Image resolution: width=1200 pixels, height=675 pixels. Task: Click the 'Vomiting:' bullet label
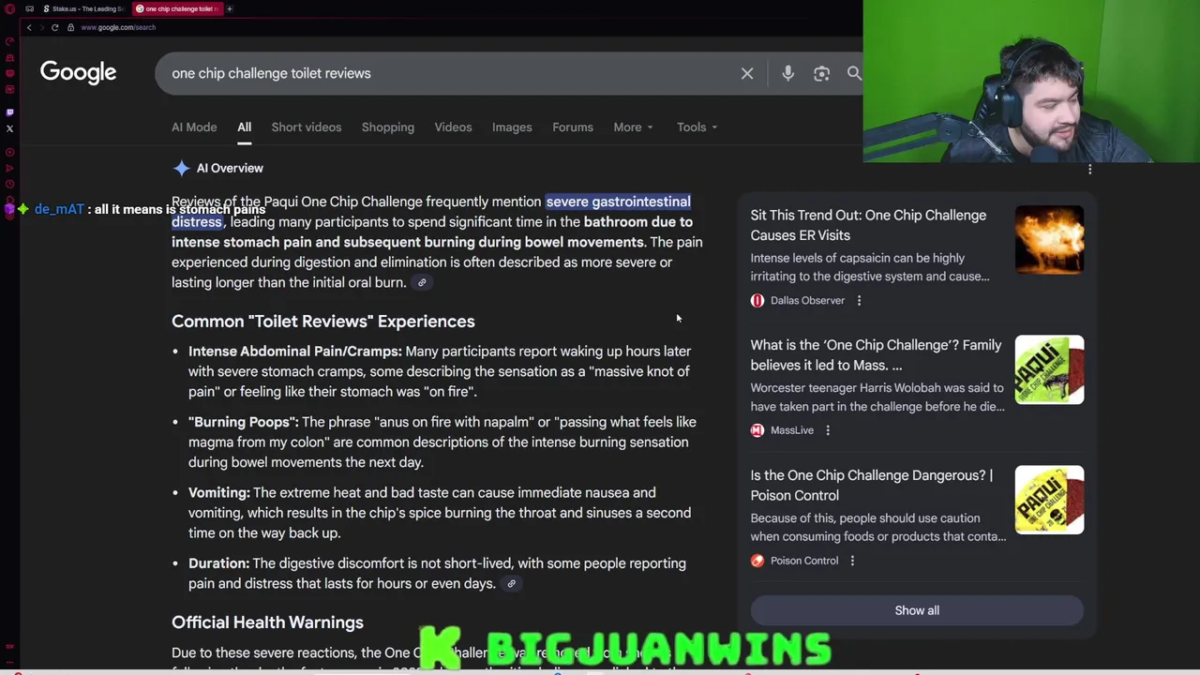(x=219, y=493)
